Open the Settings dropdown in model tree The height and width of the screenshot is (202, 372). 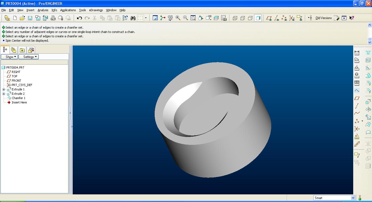29,57
